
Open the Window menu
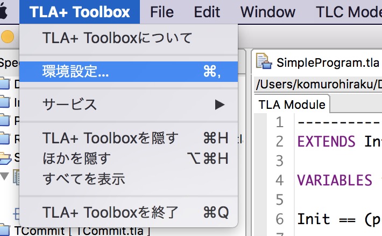pyautogui.click(x=268, y=12)
